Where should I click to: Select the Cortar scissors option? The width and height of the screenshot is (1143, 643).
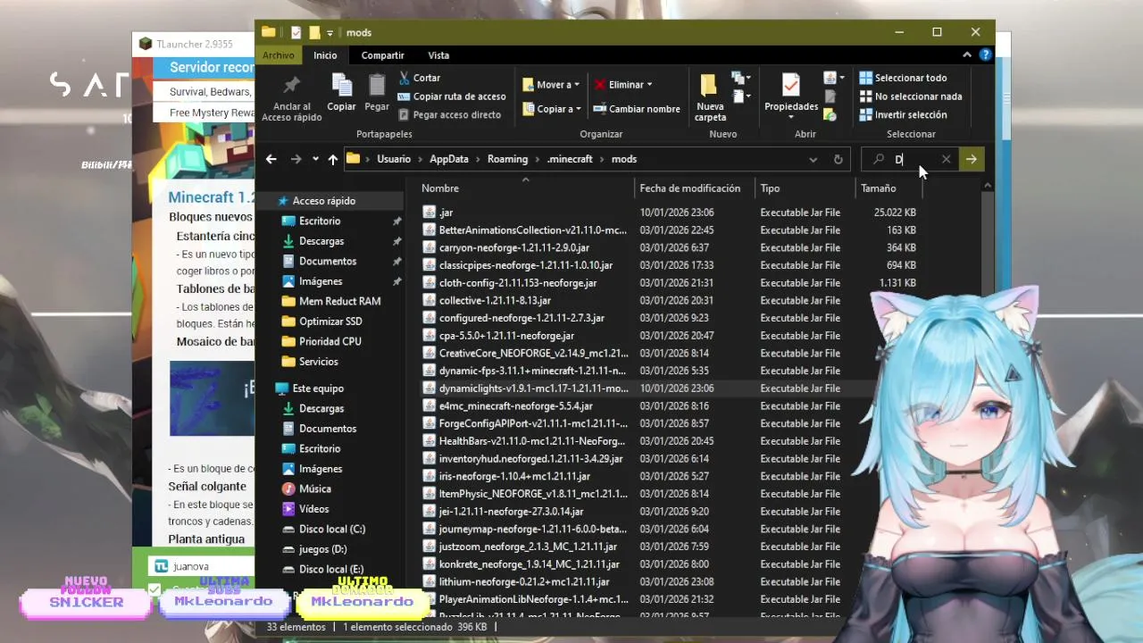[419, 78]
